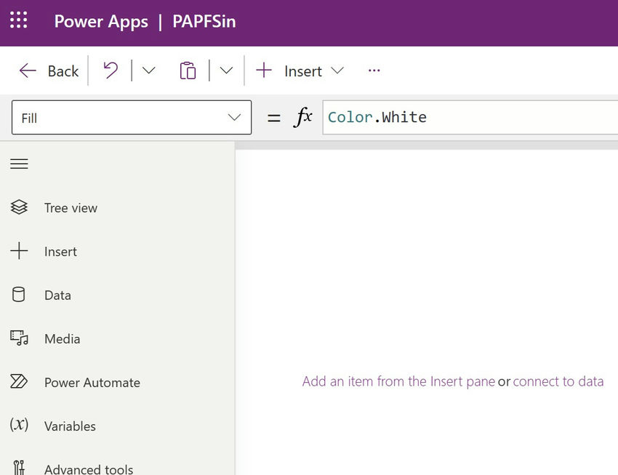This screenshot has width=618, height=475.
Task: Expand the undo history chevron
Action: coord(148,70)
